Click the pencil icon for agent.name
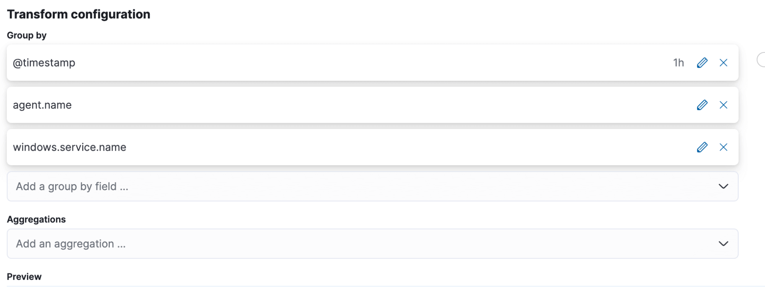This screenshot has height=287, width=765. (702, 105)
